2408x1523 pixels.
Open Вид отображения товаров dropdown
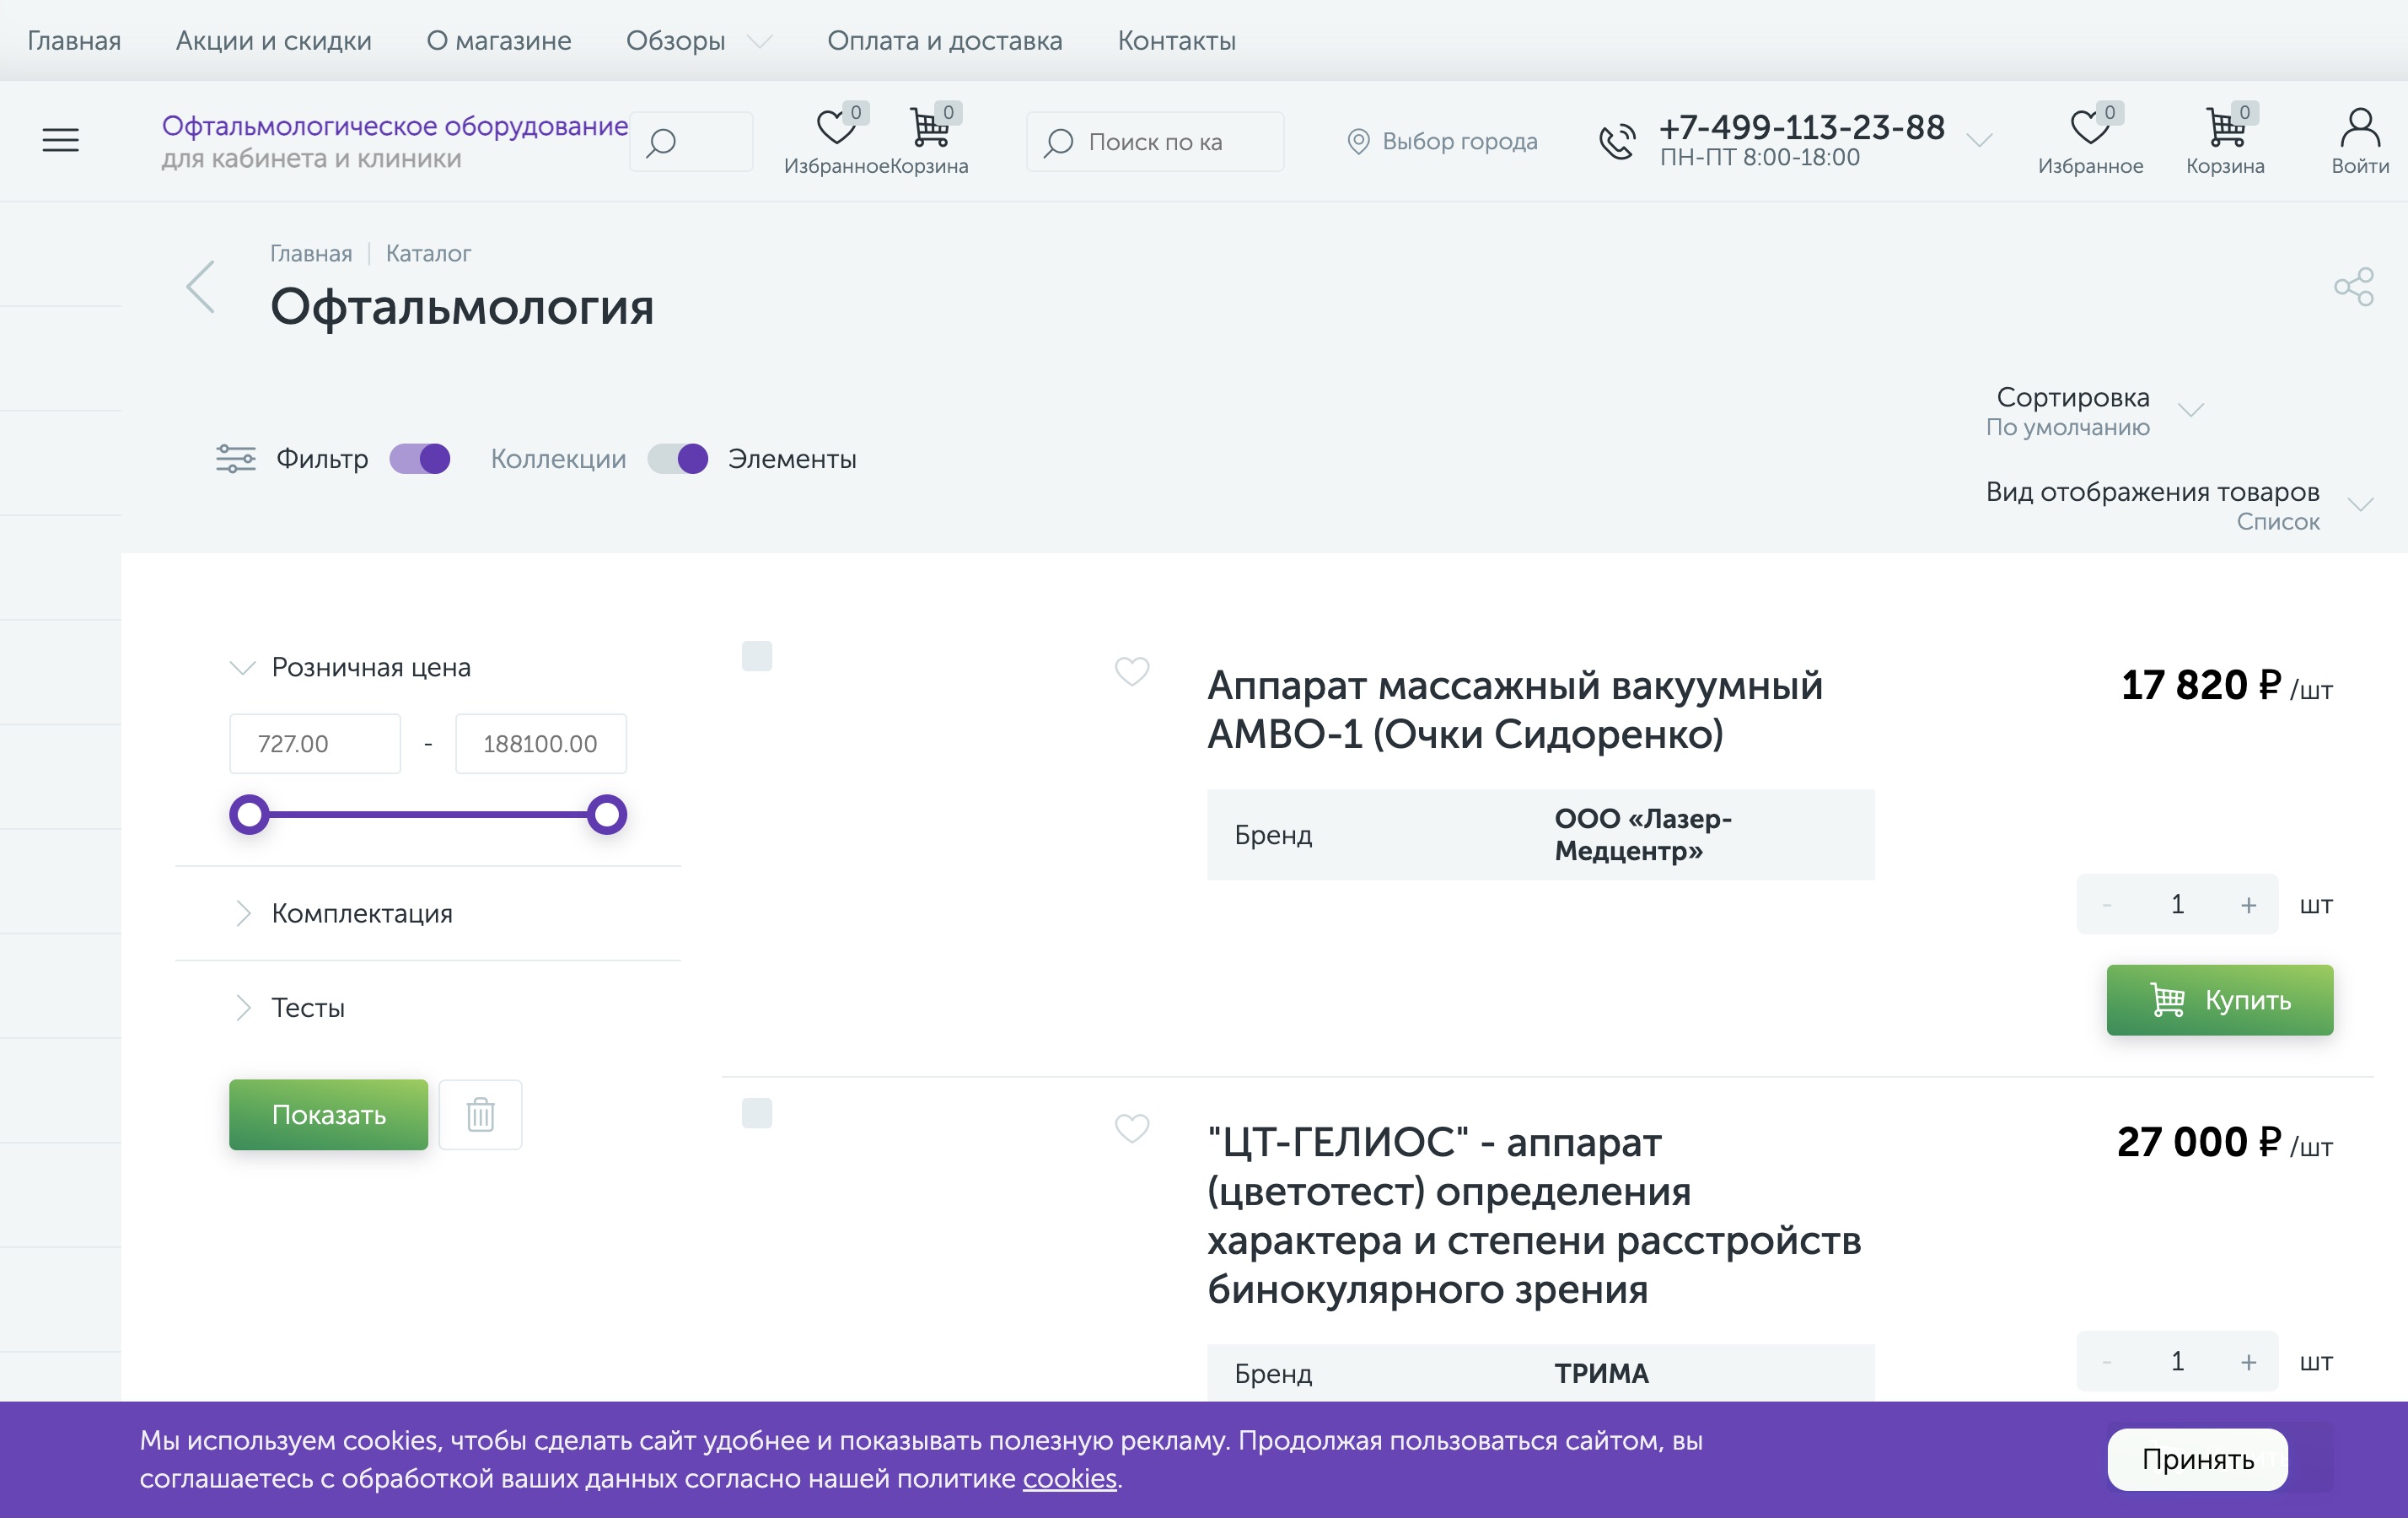pyautogui.click(x=2179, y=506)
